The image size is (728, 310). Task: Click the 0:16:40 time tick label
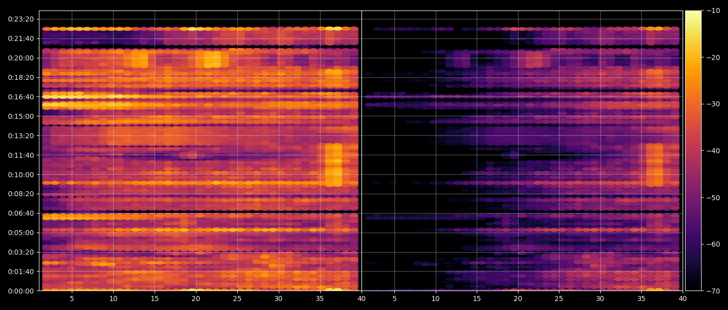pos(21,97)
